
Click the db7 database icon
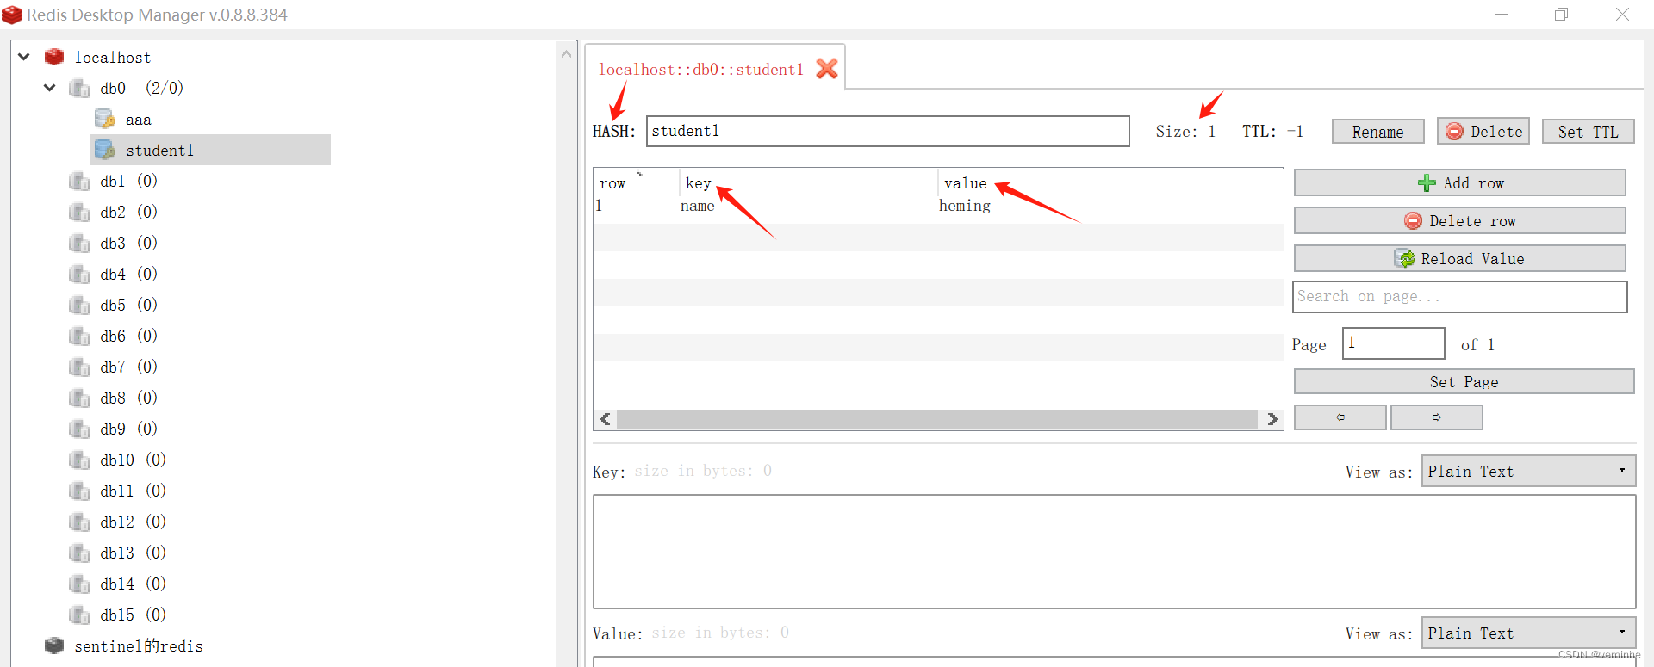click(x=79, y=367)
